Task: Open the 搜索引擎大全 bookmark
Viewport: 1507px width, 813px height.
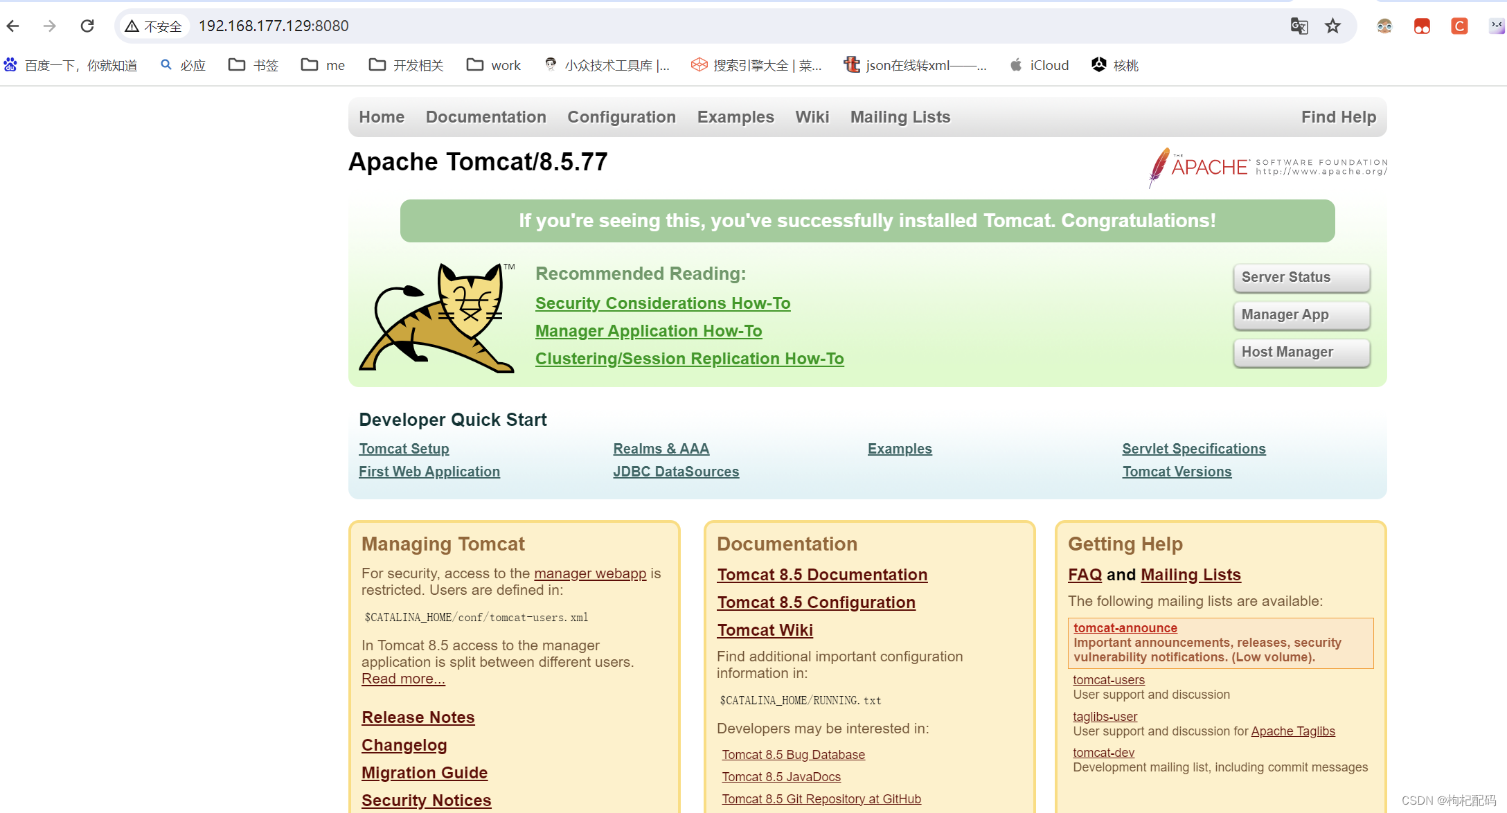Action: (x=757, y=65)
